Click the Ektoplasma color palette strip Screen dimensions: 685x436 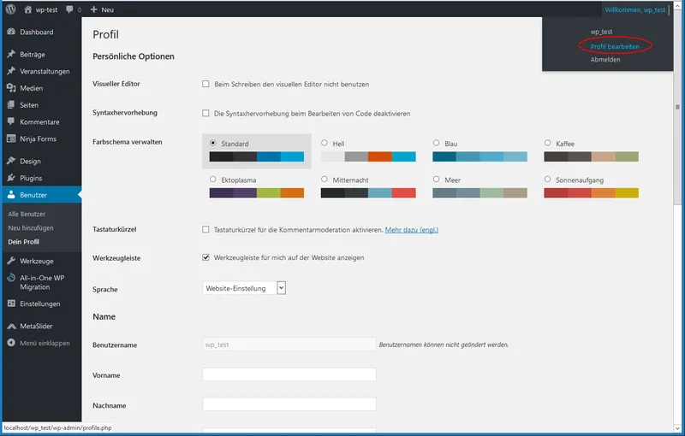click(x=256, y=192)
